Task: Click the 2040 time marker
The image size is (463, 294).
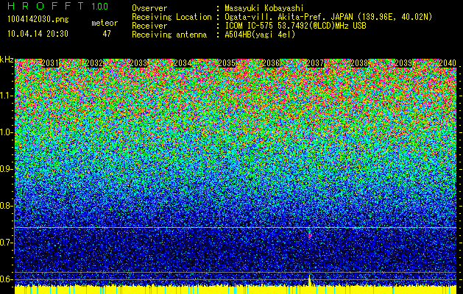Action: [448, 63]
